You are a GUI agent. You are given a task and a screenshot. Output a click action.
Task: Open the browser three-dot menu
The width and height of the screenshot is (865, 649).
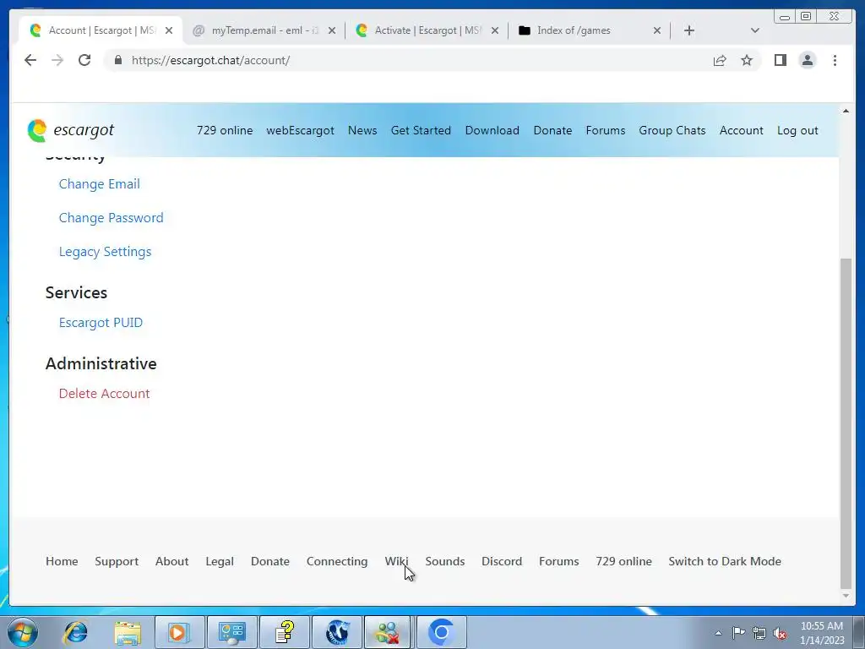pyautogui.click(x=835, y=60)
